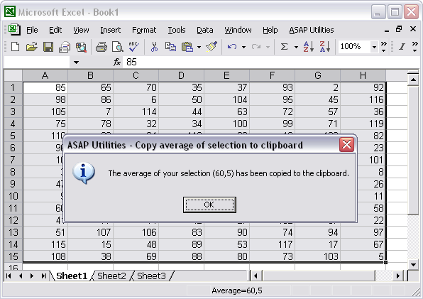The height and width of the screenshot is (299, 423).
Task: Copy selection with Copy icon
Action: [170, 47]
